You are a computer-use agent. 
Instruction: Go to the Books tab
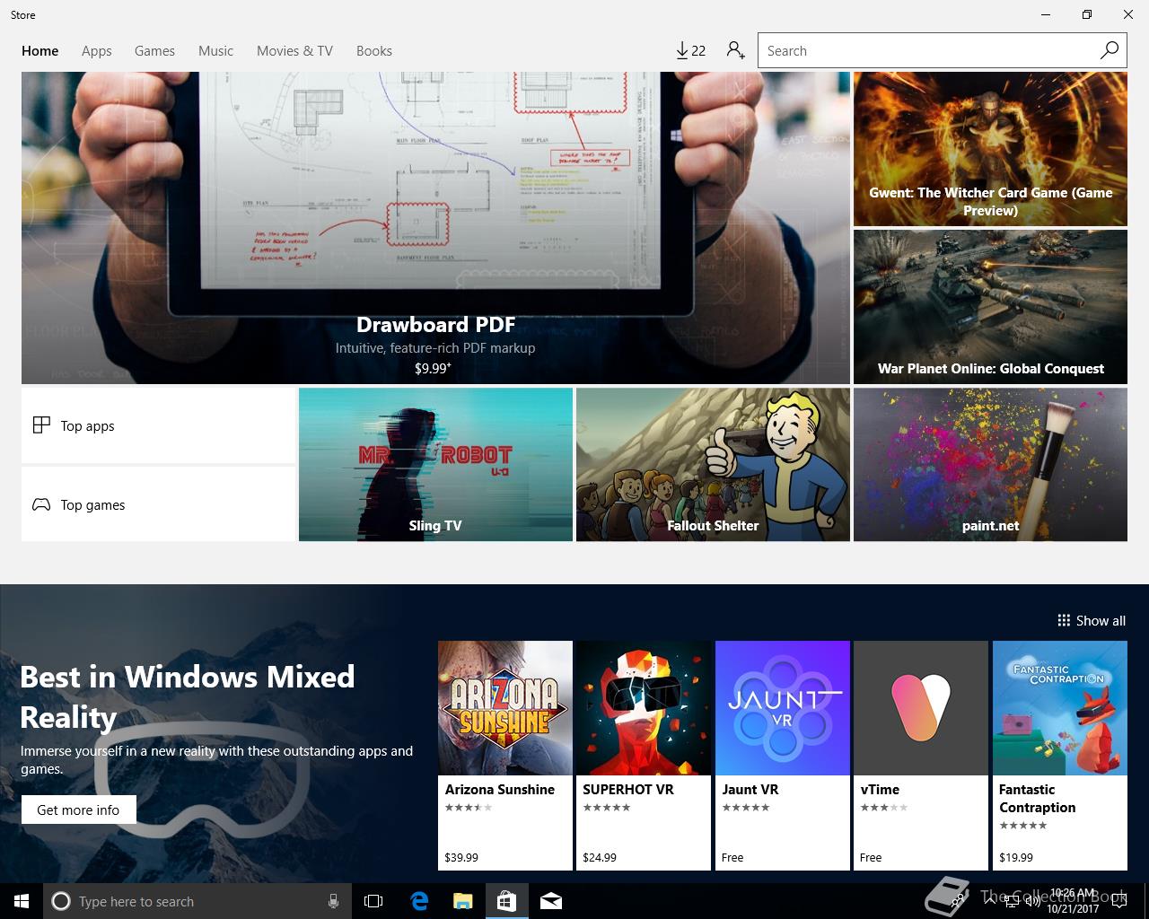tap(374, 51)
